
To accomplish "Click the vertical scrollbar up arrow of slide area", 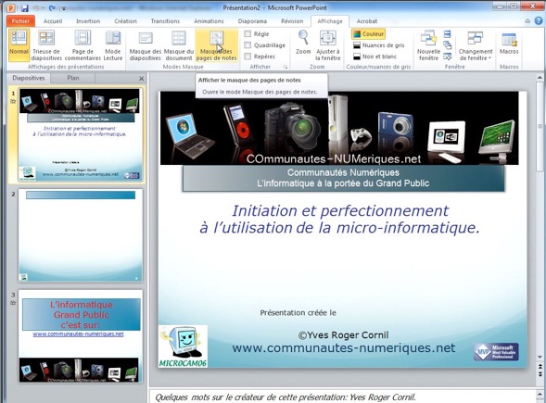I will [540, 77].
